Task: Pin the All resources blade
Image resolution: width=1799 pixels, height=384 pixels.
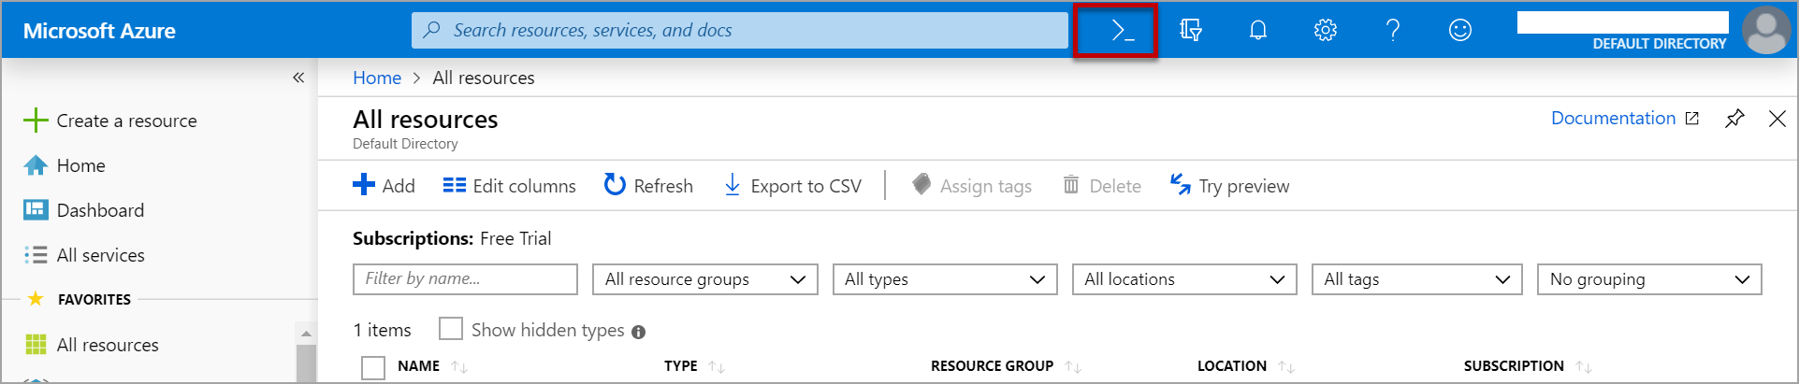Action: click(1734, 119)
